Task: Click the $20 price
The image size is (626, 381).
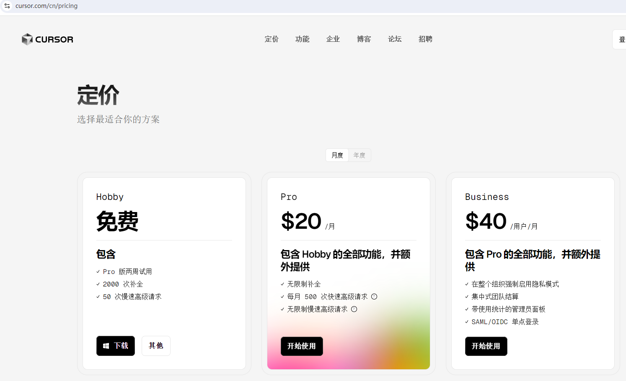Action: 301,221
